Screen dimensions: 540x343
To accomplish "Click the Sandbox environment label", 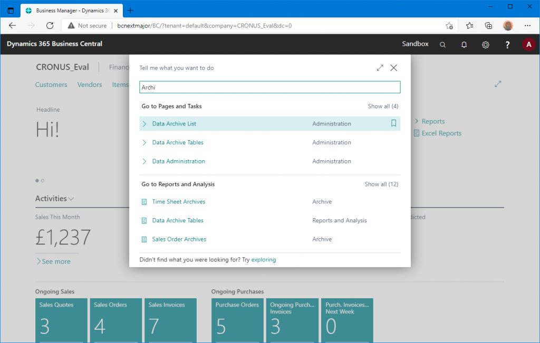I will pos(415,44).
